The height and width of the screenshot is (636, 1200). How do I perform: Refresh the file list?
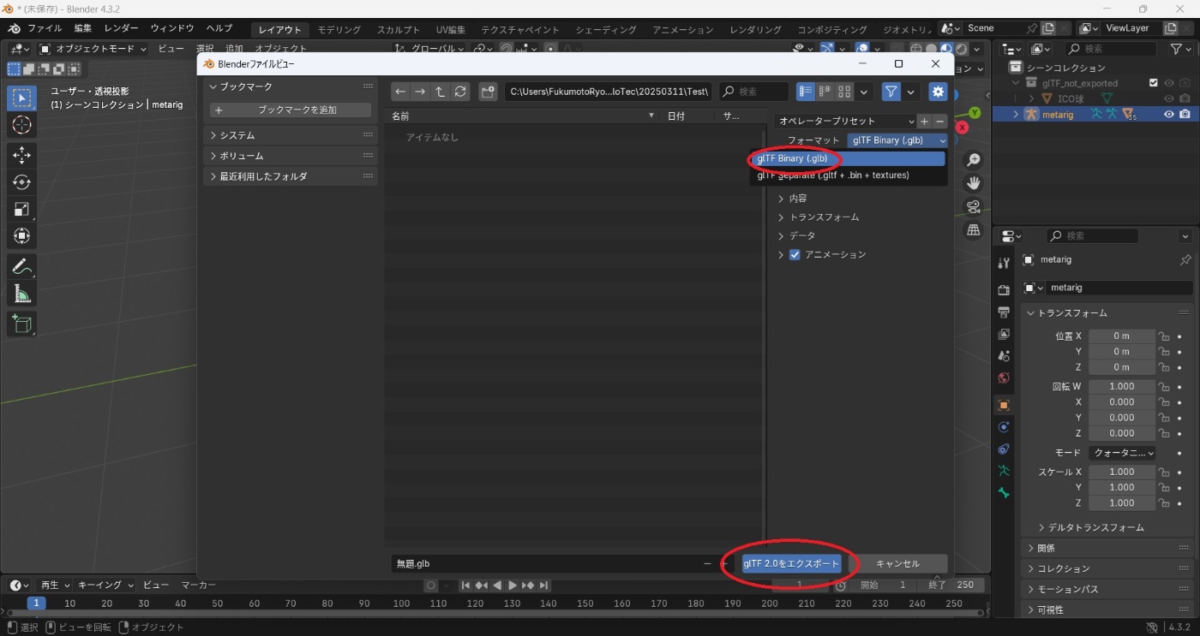[x=460, y=92]
